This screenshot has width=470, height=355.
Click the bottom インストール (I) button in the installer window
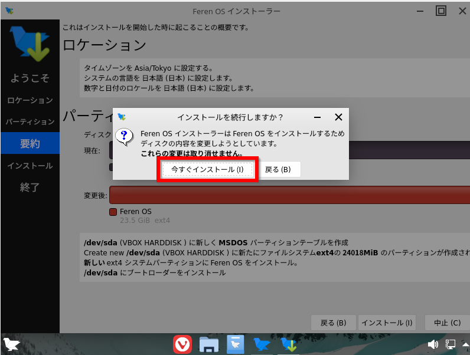coord(387,323)
